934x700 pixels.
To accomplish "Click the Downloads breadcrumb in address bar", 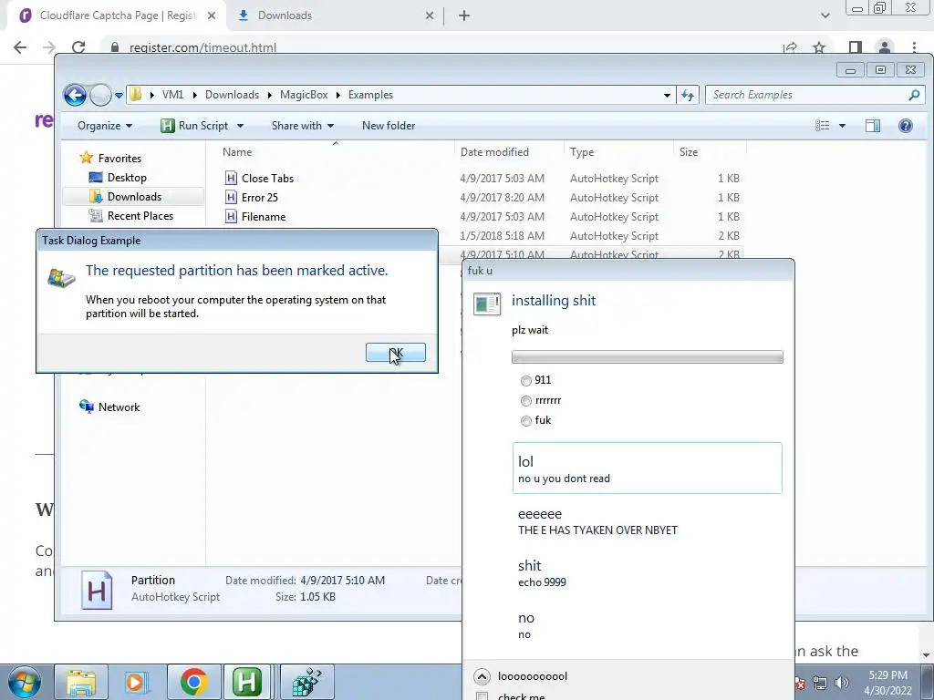I will (x=232, y=95).
